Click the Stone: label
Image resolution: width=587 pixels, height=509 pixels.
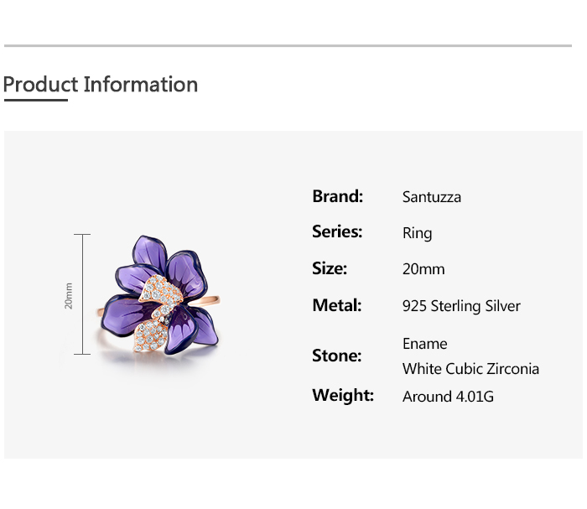(x=336, y=356)
